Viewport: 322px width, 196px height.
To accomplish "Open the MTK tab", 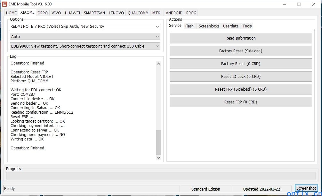I will click(x=156, y=13).
